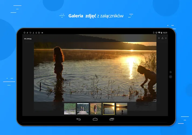Close the photo gallery viewer
The width and height of the screenshot is (192, 135).
click(166, 38)
